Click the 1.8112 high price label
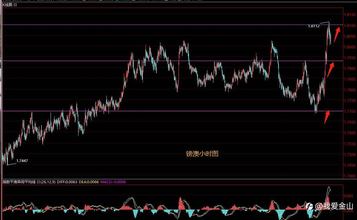The width and height of the screenshot is (357, 220). (314, 26)
